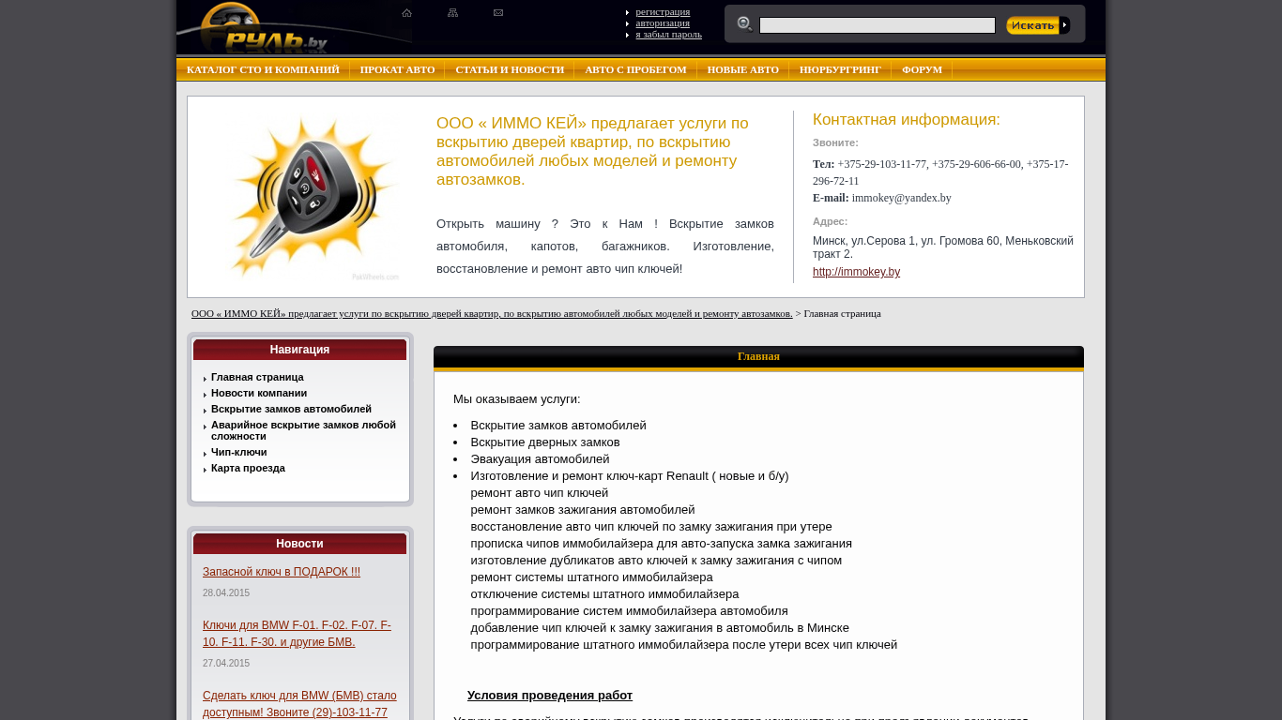This screenshot has width=1282, height=720.
Task: Focus the search text field
Action: (878, 25)
